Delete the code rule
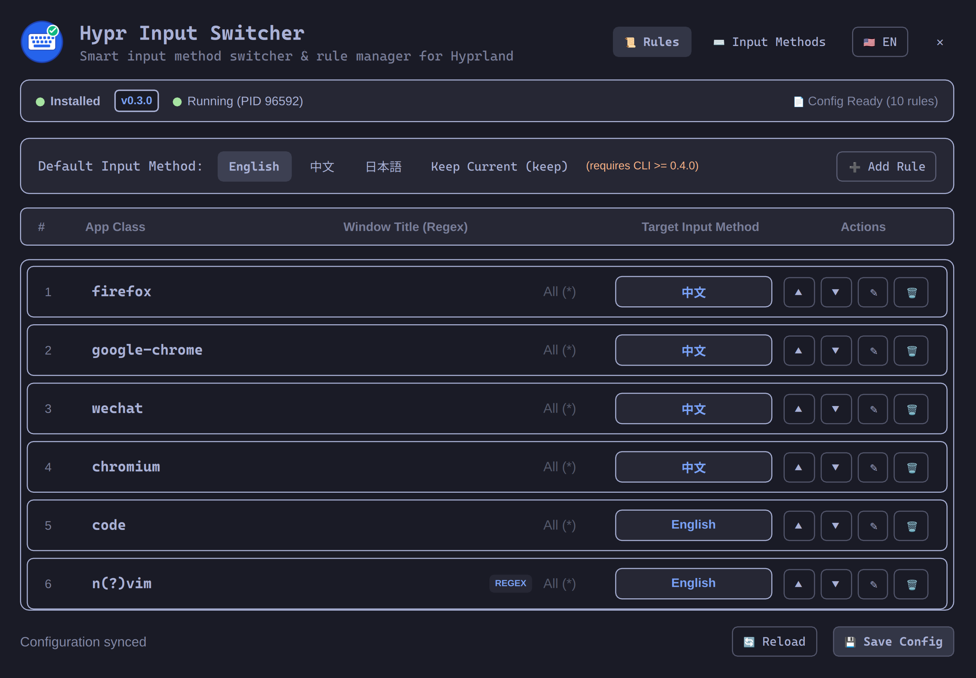 point(911,525)
